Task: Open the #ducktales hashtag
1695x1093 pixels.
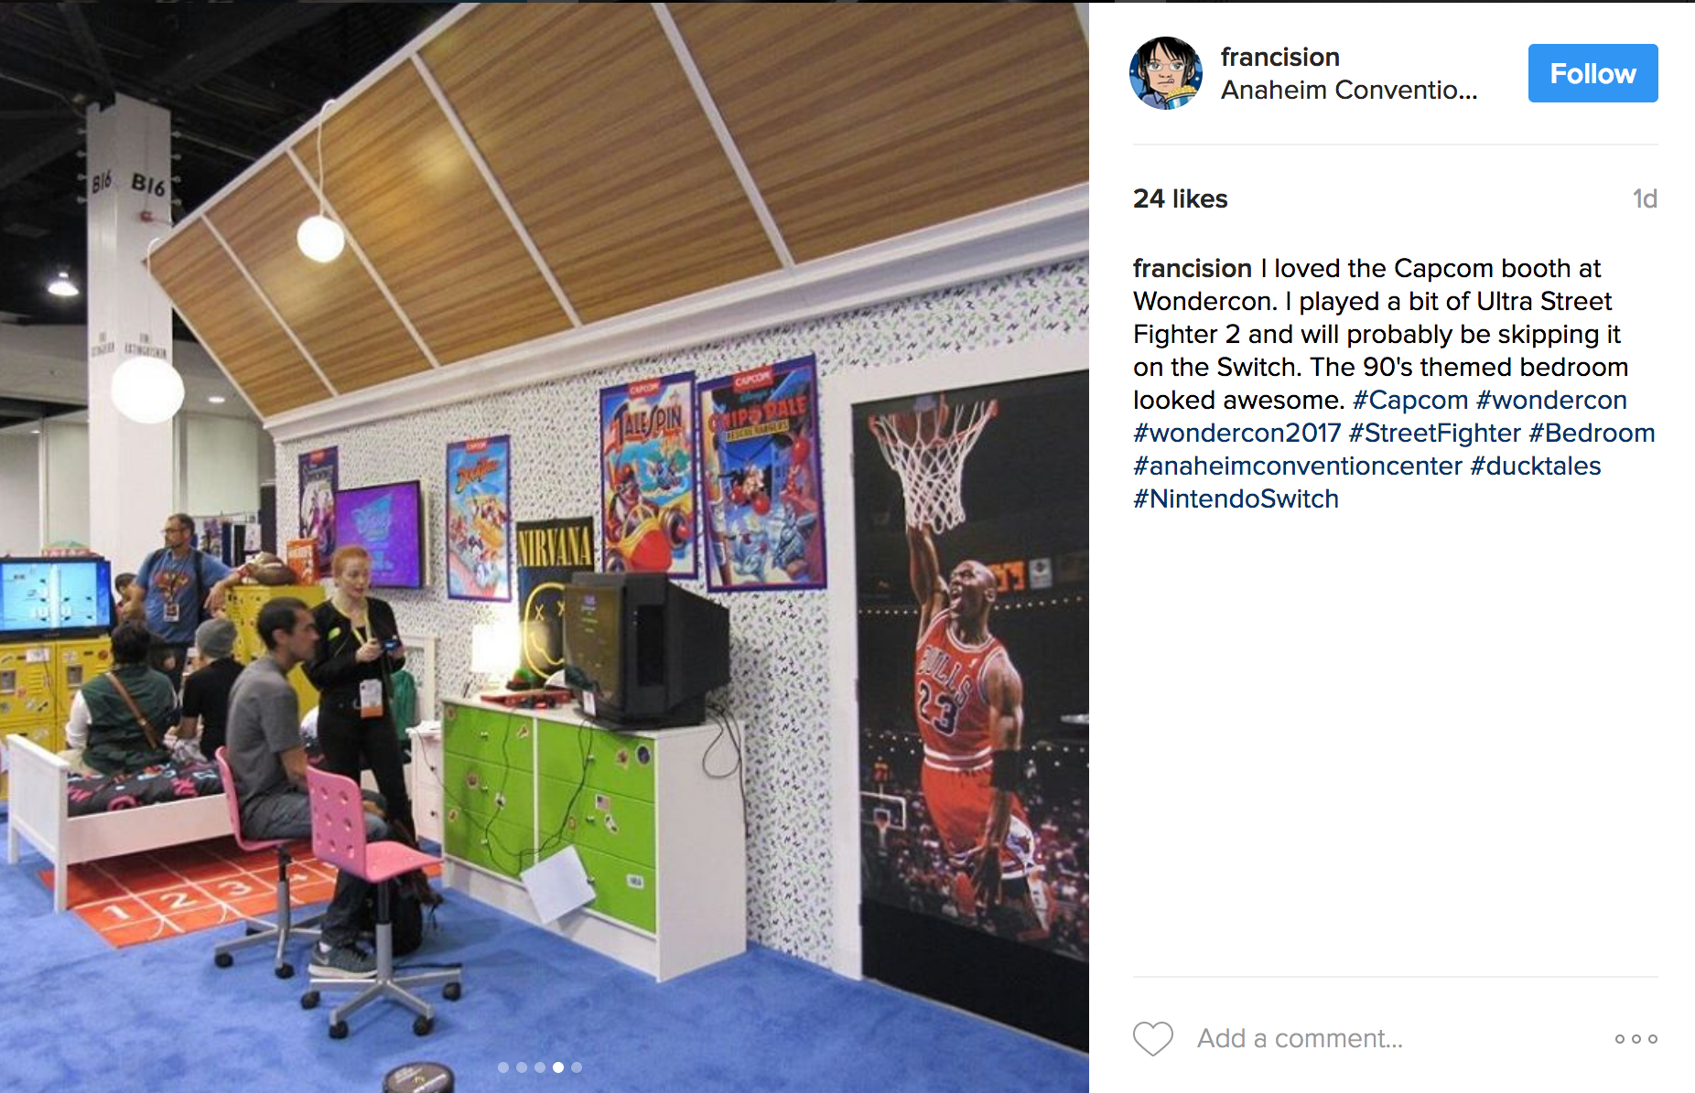Action: pyautogui.click(x=1536, y=466)
